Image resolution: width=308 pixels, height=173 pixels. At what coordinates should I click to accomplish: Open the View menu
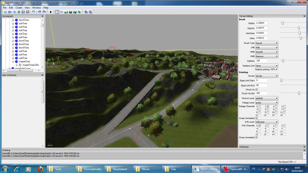click(x=27, y=8)
